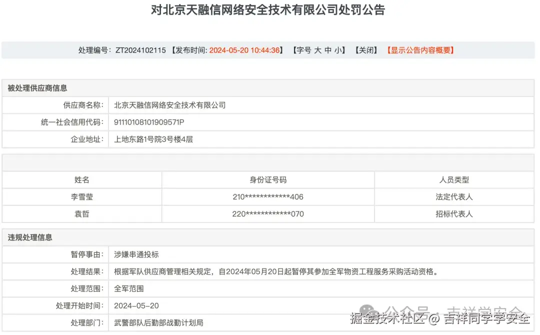Click the 姓名 column header
The image size is (540, 335).
[81, 179]
